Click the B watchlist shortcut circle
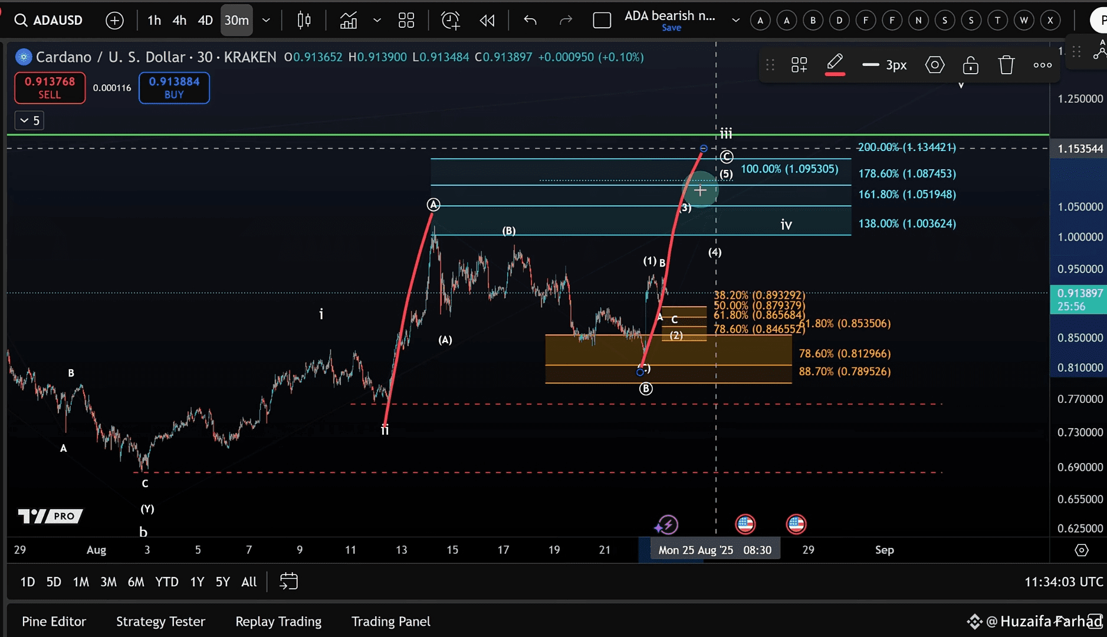 [813, 21]
